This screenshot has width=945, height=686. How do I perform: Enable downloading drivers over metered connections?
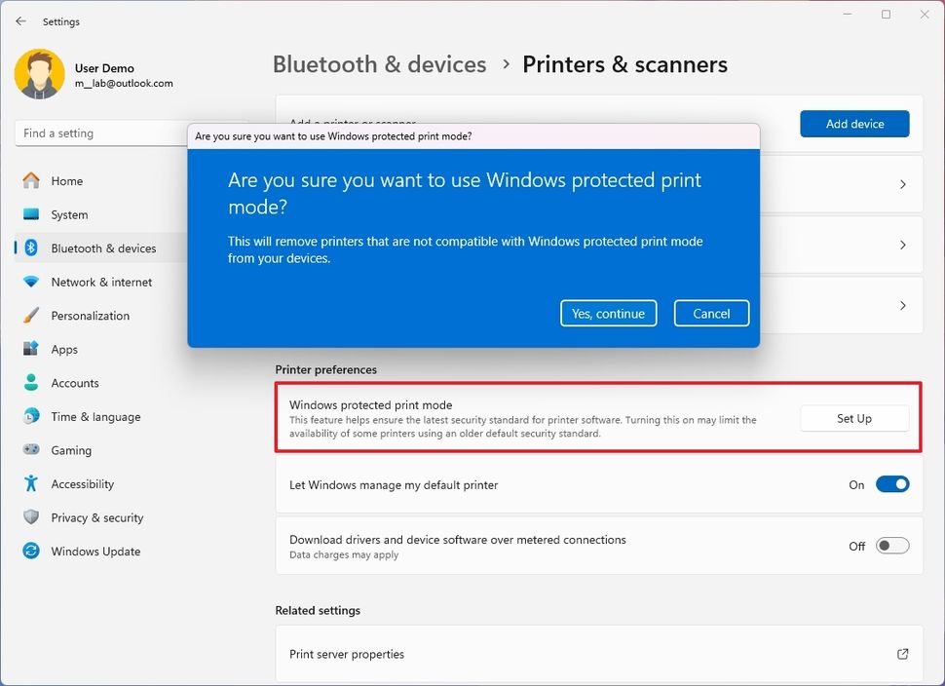tap(892, 546)
